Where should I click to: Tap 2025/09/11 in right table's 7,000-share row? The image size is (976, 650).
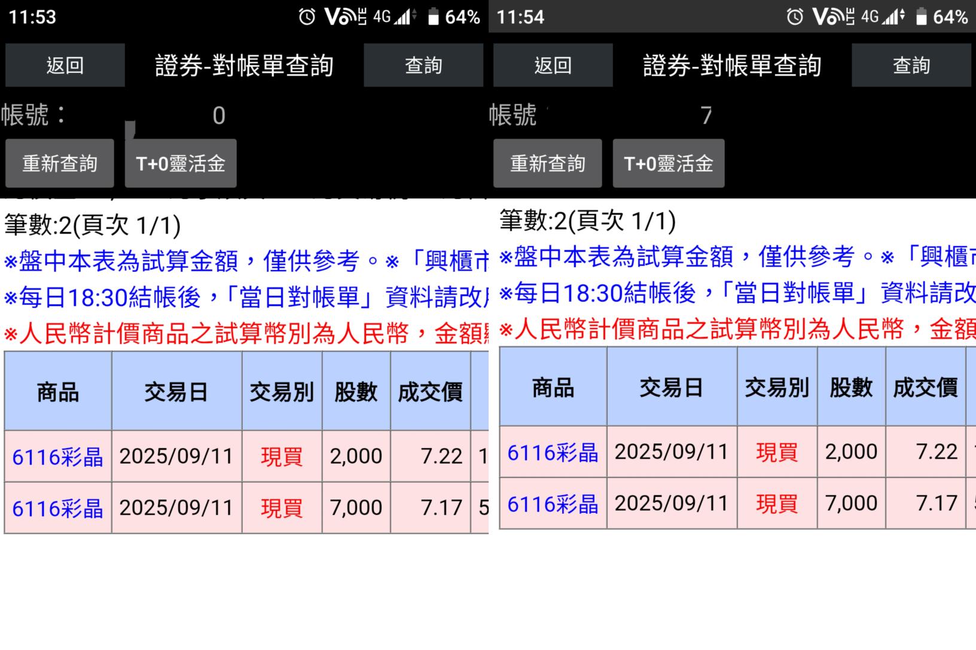[x=672, y=504]
